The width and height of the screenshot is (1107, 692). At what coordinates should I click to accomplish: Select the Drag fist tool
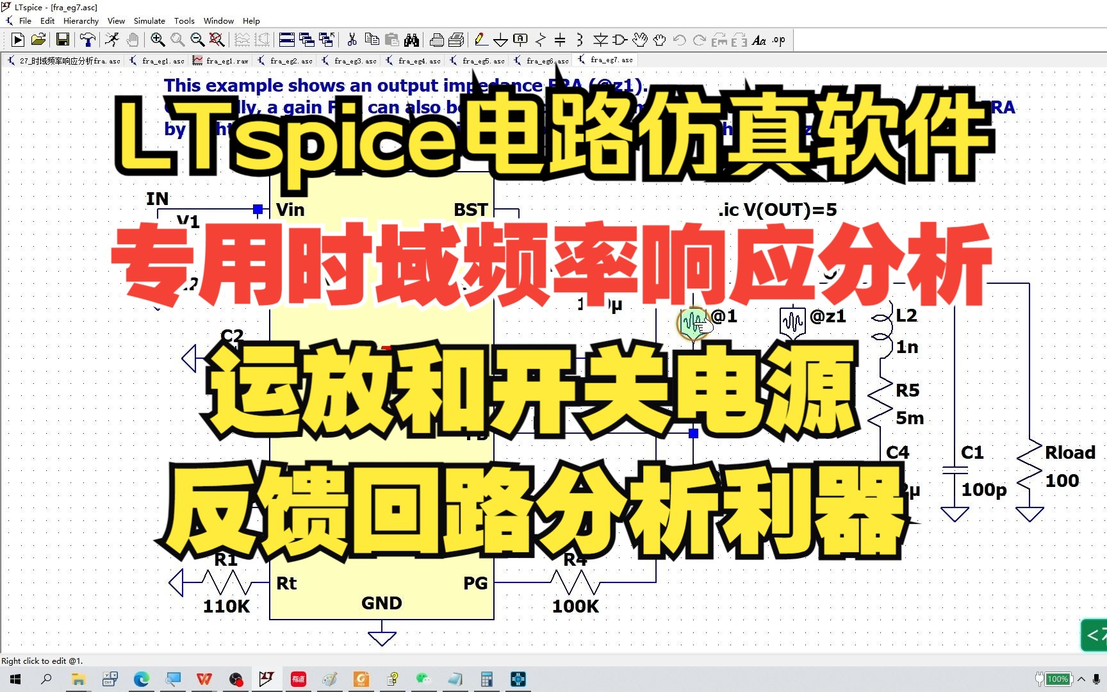click(659, 40)
